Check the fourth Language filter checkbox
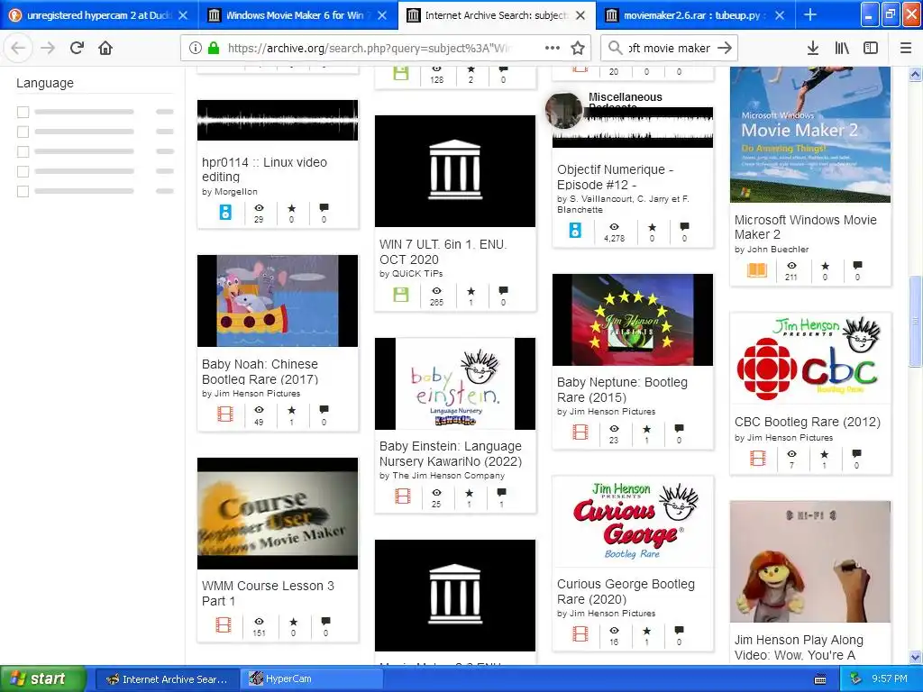This screenshot has height=692, width=923. coord(23,171)
